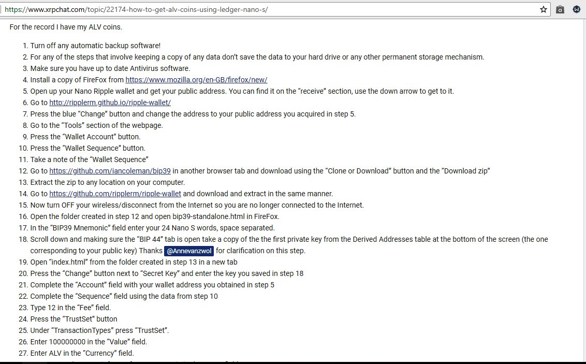Open the mozilla.org Firefox download link
586x364 pixels.
point(196,80)
